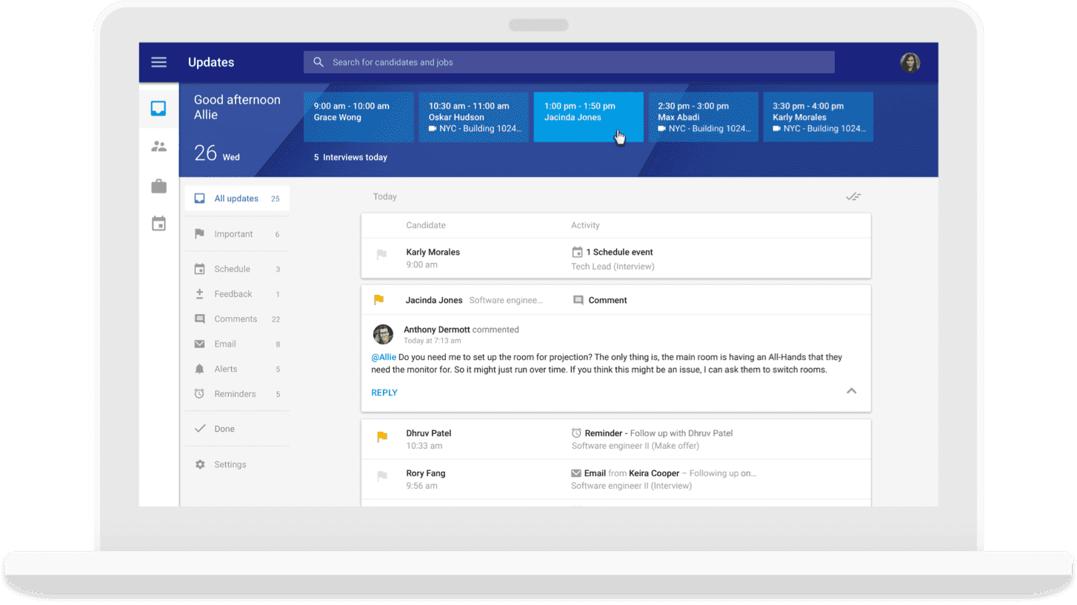Click the user profile avatar

click(x=910, y=62)
